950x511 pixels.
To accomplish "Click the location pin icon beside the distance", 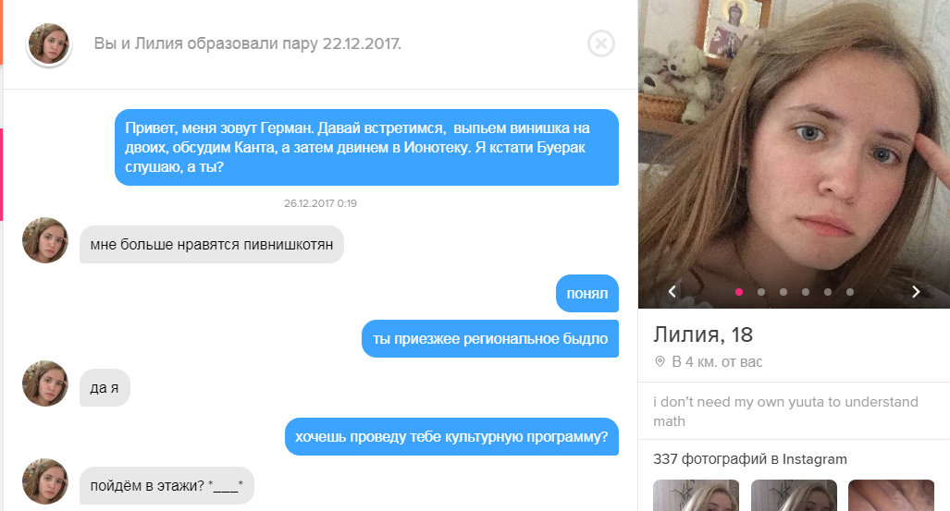I will [660, 361].
